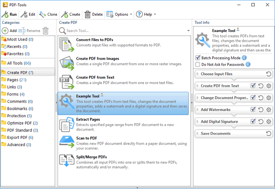Expand the Change Document Properties step
Viewport: 275px width, 189px height.
point(198,98)
